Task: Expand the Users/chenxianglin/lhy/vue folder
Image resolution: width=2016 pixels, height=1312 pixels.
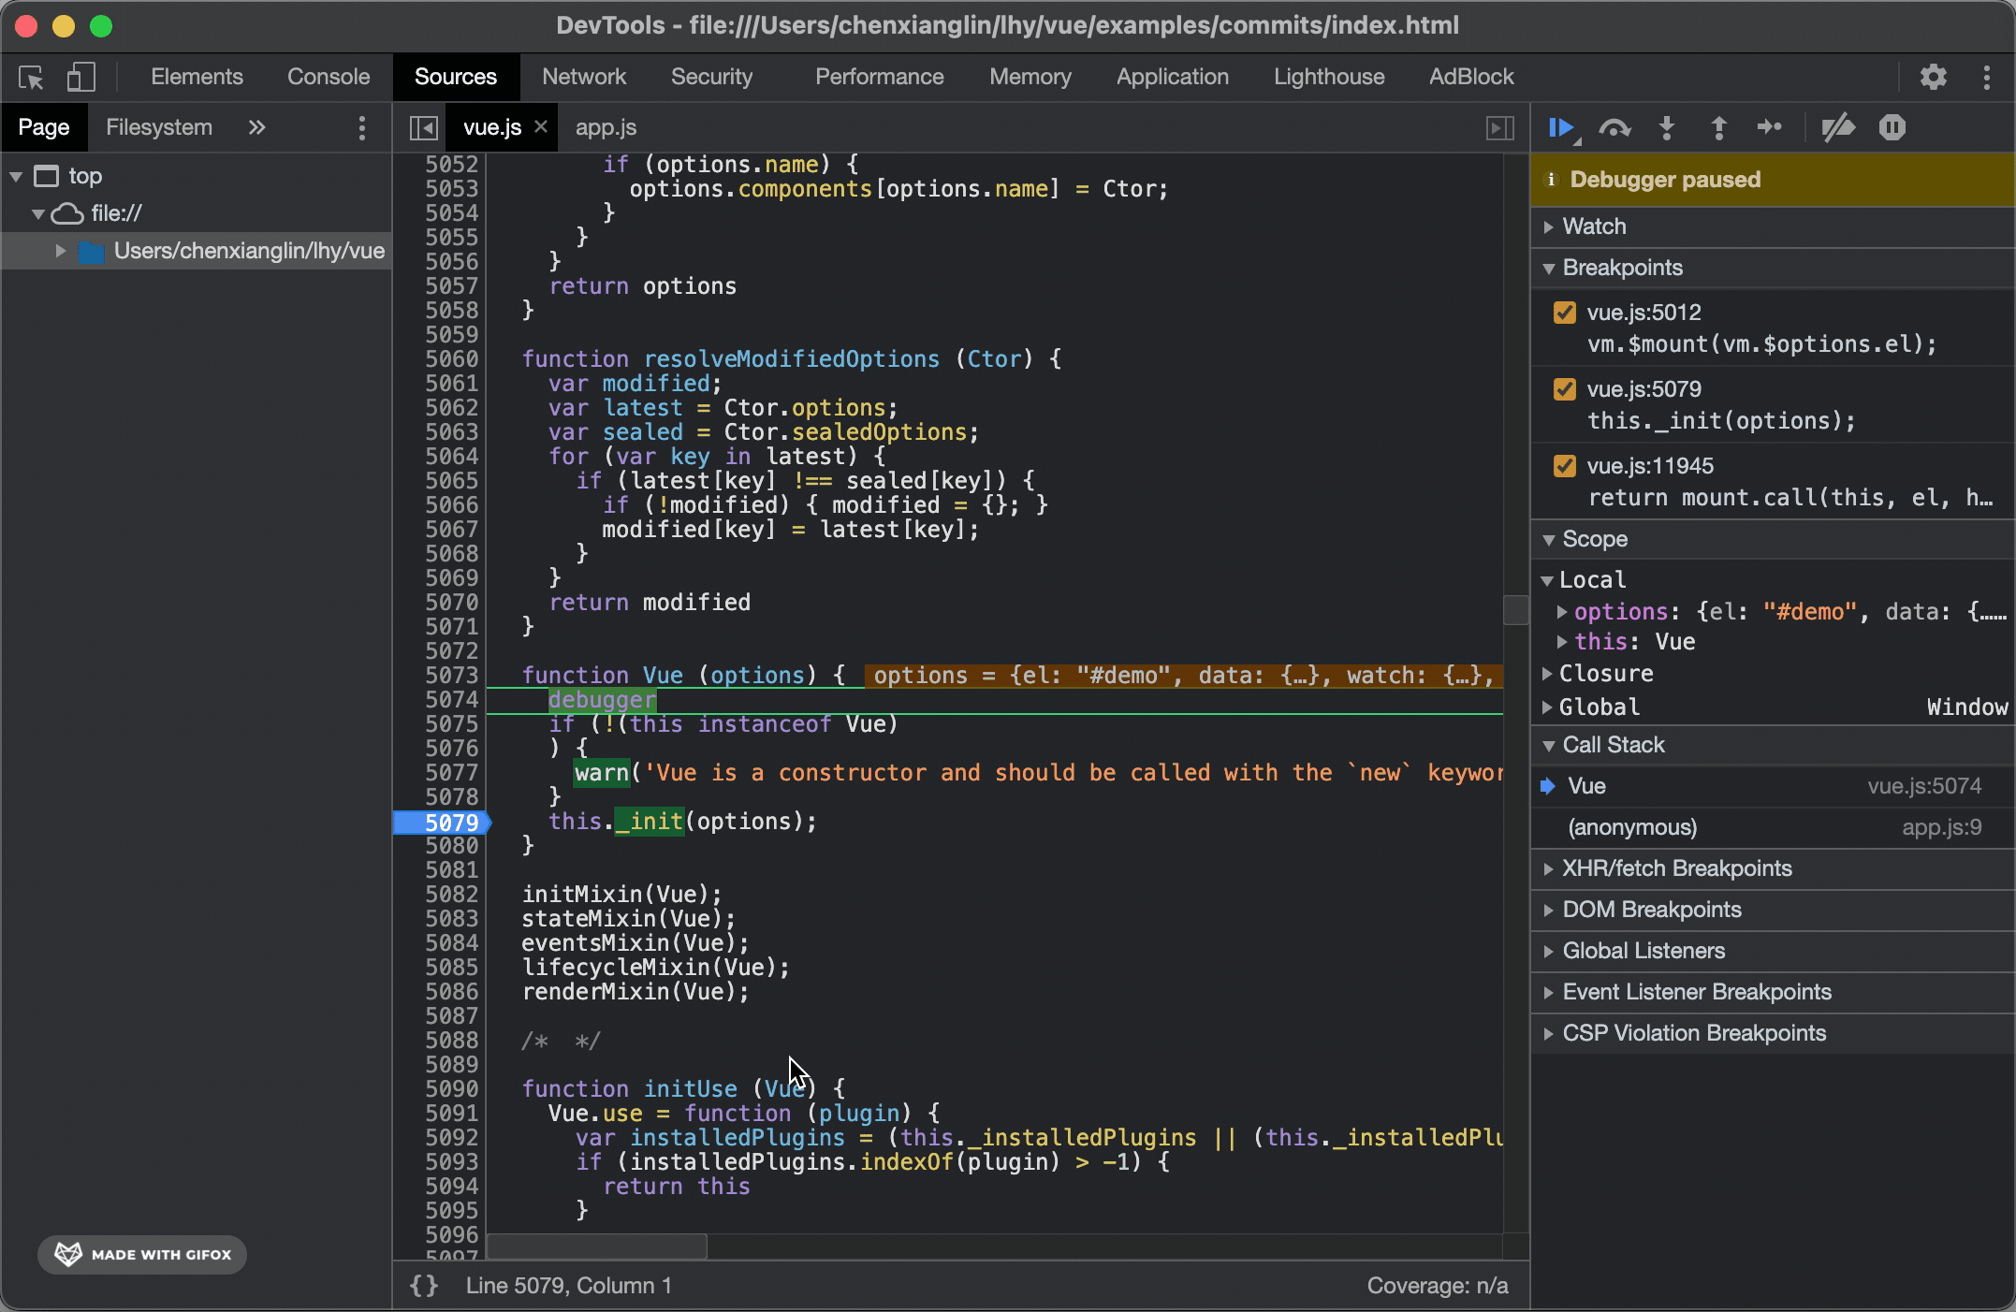Action: [x=60, y=251]
